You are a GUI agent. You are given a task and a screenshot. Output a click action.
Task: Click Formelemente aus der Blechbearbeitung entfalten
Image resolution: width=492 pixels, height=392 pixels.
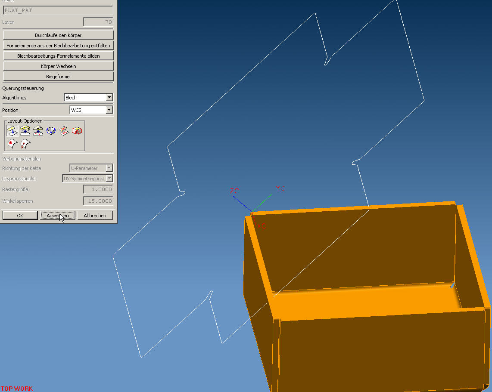[58, 46]
